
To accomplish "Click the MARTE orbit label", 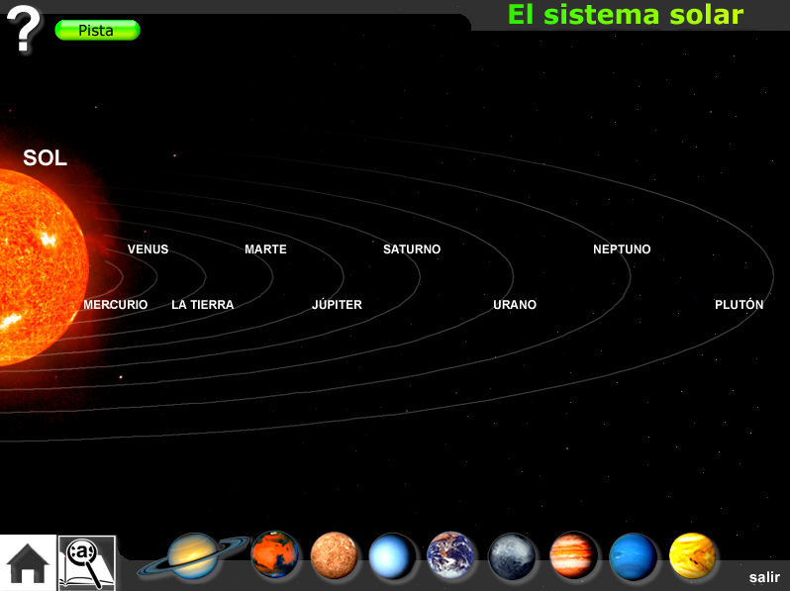I will [265, 248].
